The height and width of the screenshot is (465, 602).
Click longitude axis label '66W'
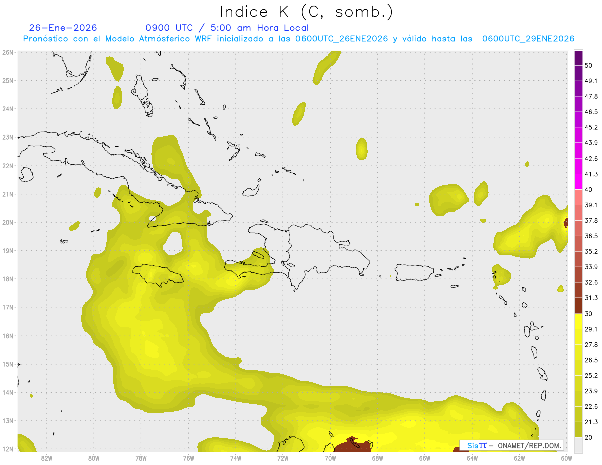click(x=424, y=458)
